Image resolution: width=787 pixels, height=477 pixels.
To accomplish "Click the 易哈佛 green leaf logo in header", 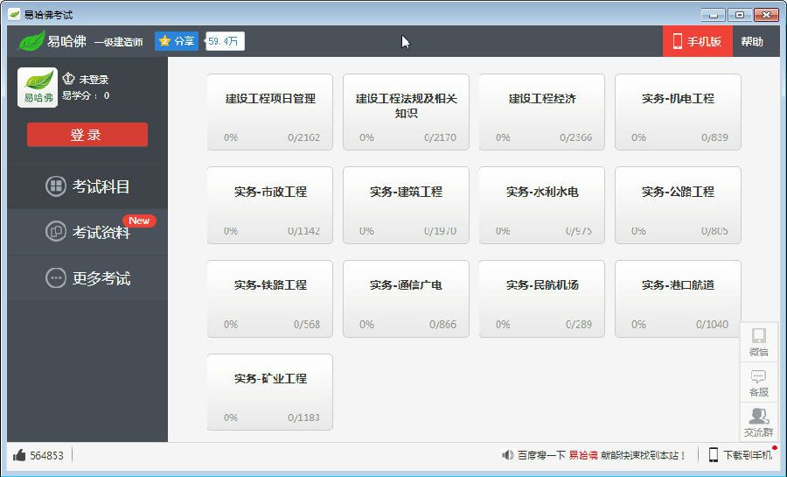I will (x=31, y=40).
